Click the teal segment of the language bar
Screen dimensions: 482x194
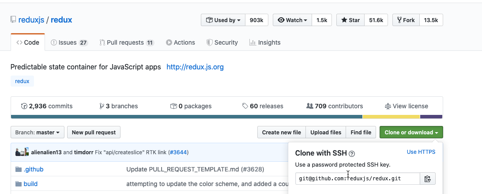click(x=187, y=117)
